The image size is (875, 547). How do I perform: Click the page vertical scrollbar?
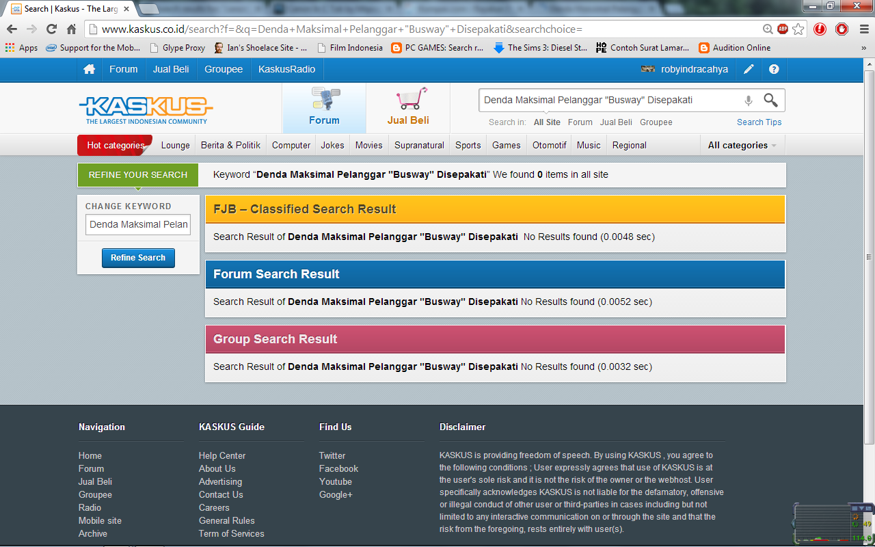pyautogui.click(x=869, y=257)
